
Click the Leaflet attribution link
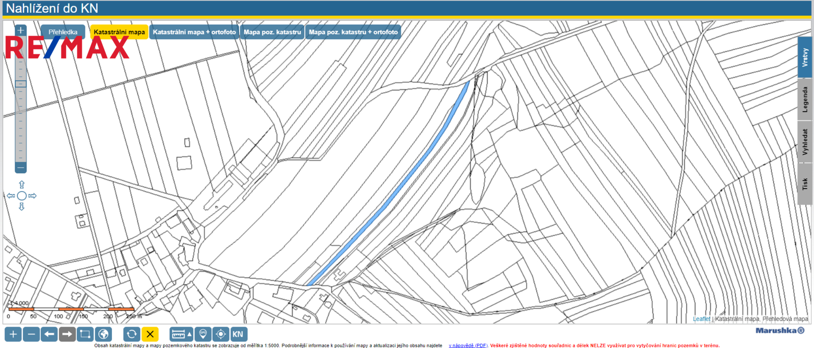click(x=701, y=319)
